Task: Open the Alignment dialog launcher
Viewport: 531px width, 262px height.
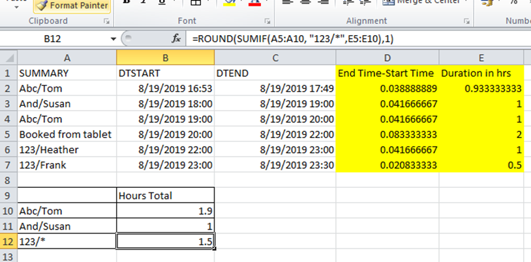Action: click(466, 21)
